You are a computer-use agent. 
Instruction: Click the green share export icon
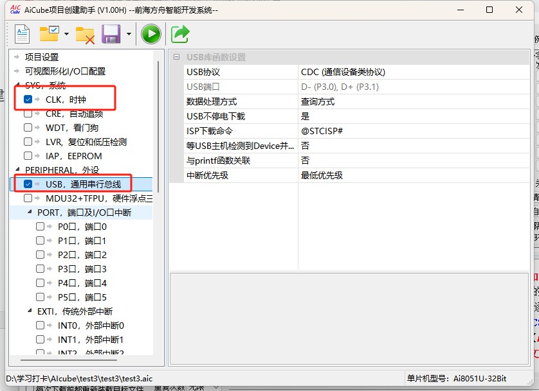click(180, 34)
